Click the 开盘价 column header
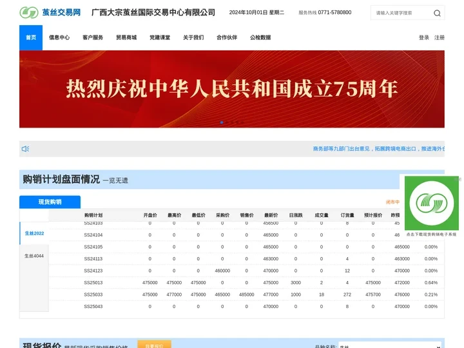 coord(150,215)
